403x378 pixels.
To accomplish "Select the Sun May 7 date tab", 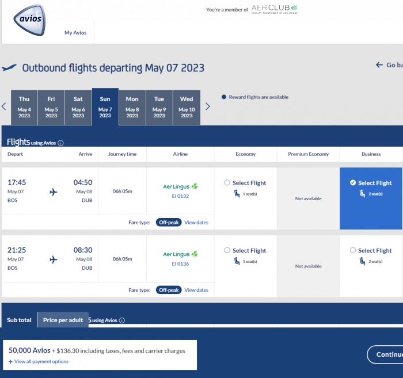I will click(105, 107).
